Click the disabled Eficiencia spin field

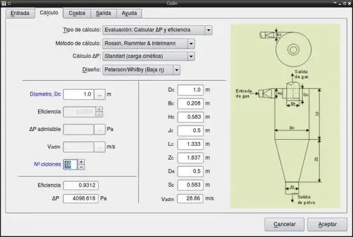pos(79,112)
